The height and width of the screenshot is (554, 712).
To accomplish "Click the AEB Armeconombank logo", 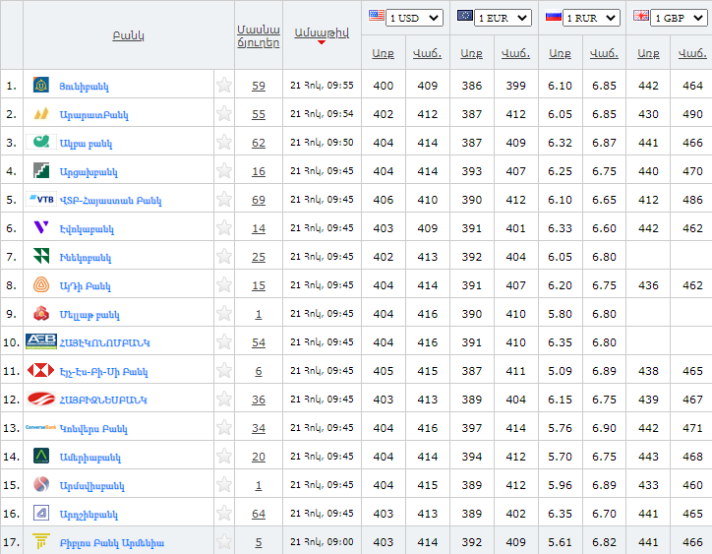I will 40,341.
